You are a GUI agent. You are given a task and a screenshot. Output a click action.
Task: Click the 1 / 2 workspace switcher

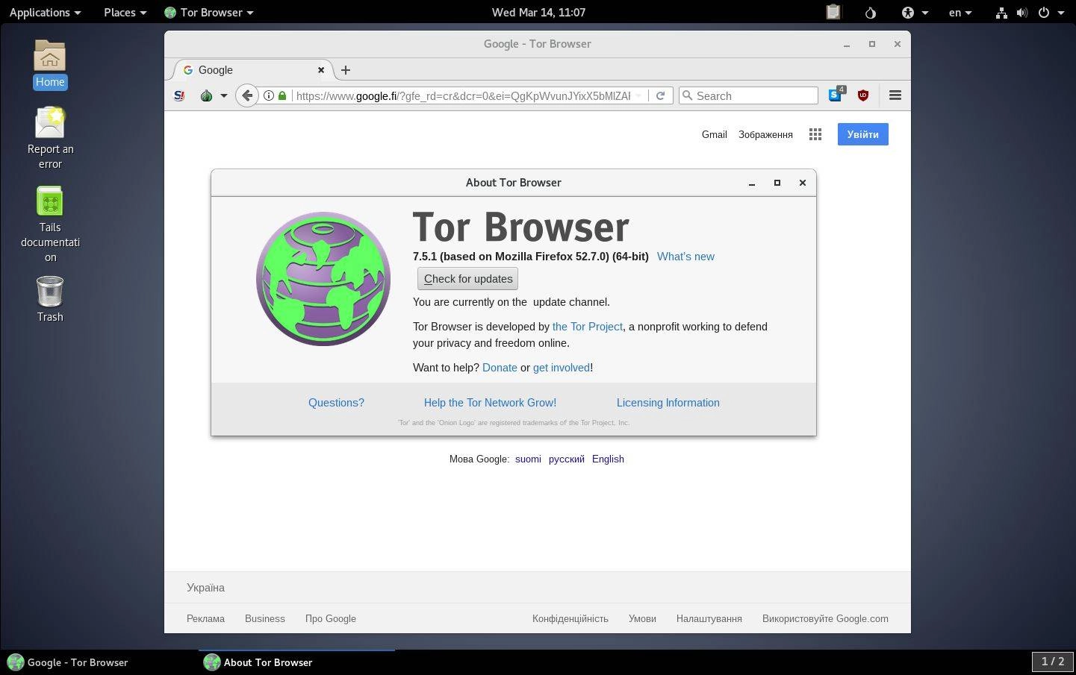click(1053, 662)
